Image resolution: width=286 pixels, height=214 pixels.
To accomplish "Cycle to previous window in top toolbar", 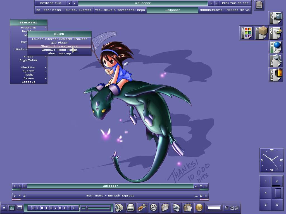I will 211,3.
